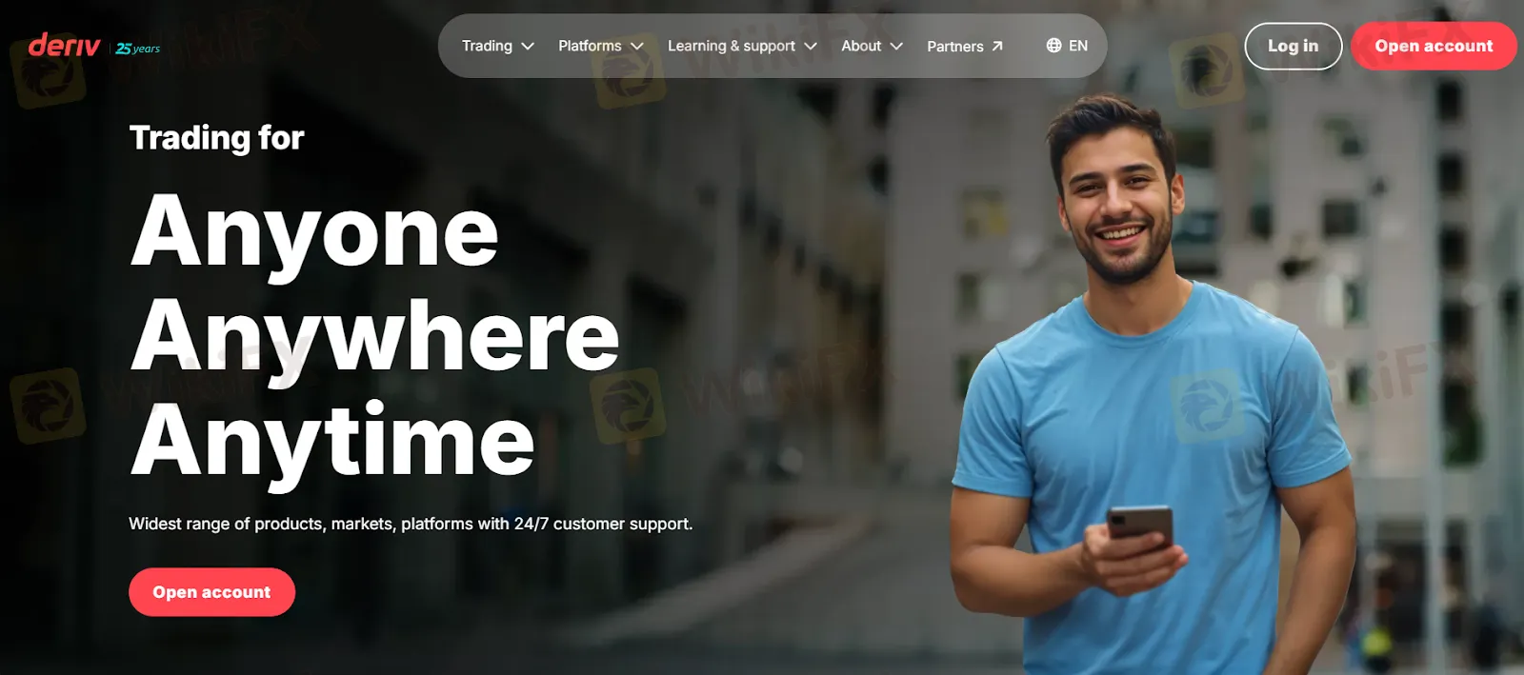Click the Anyone Anywhere Anytime headline
Screen dimensions: 1524x675
pyautogui.click(x=375, y=337)
